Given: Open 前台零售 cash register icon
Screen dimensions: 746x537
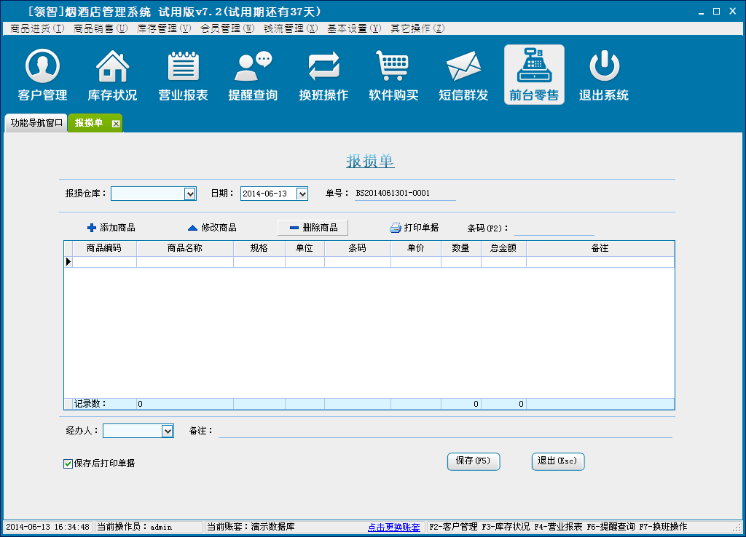Looking at the screenshot, I should tap(534, 67).
